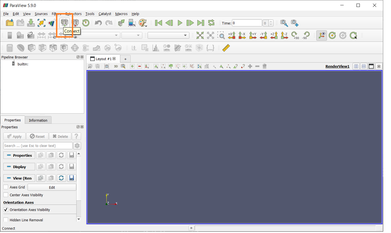This screenshot has width=391, height=233.
Task: Add a new layout tab
Action: [125, 59]
